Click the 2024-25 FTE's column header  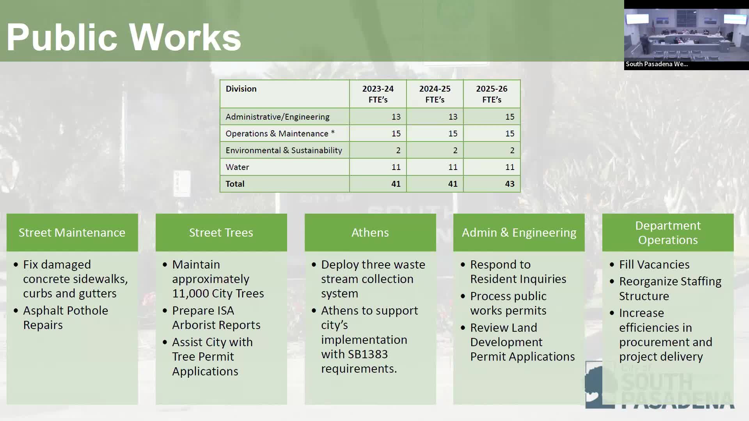click(x=435, y=94)
